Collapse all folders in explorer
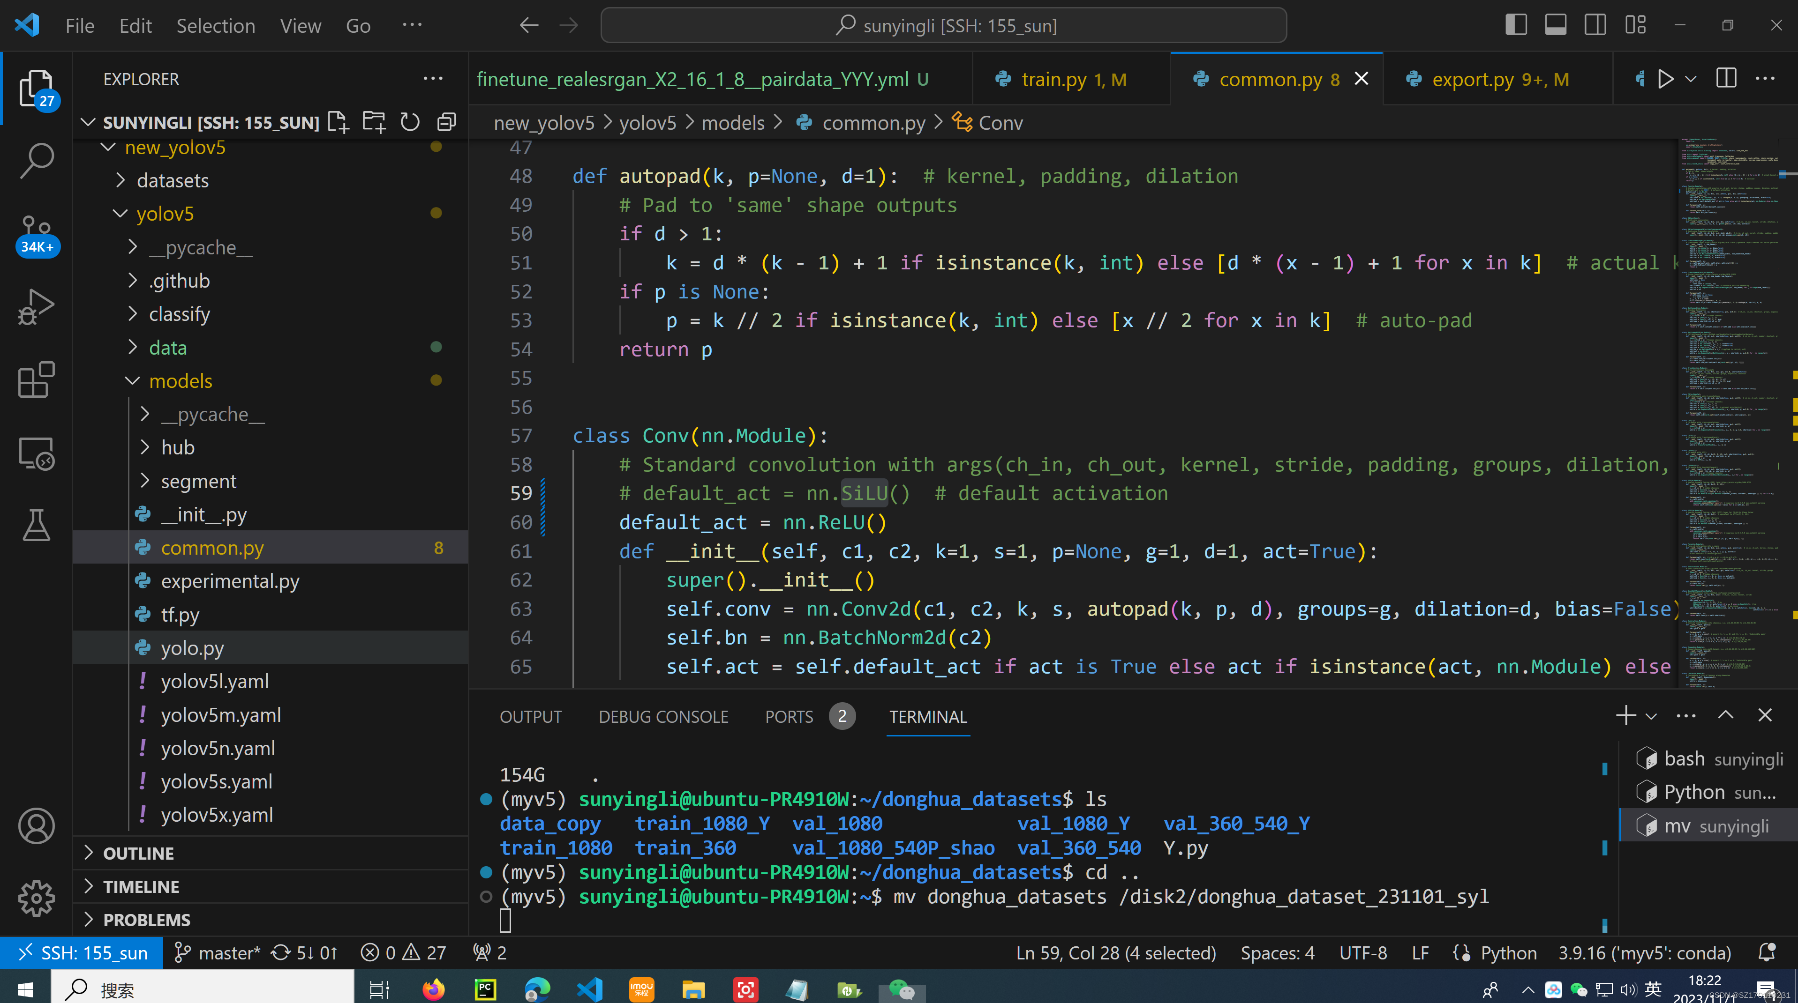 pyautogui.click(x=447, y=122)
